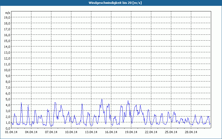222x139 pixels.
Task: Click the y-axis label '8,0'
Action: [8, 82]
